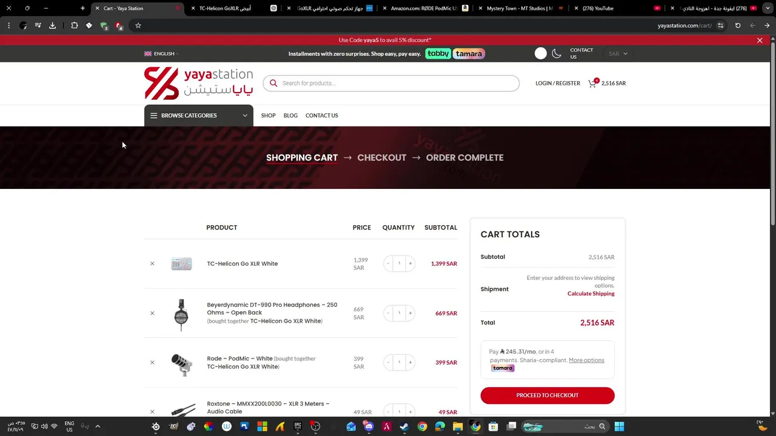The height and width of the screenshot is (436, 776).
Task: Click More options for Tamara payment
Action: 586,360
